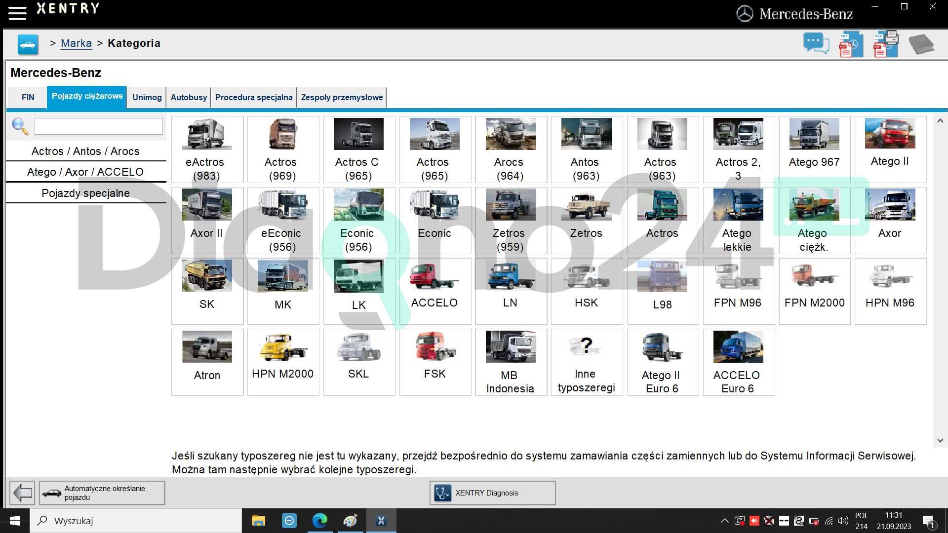Switch to the Autobusy tab

pos(188,96)
